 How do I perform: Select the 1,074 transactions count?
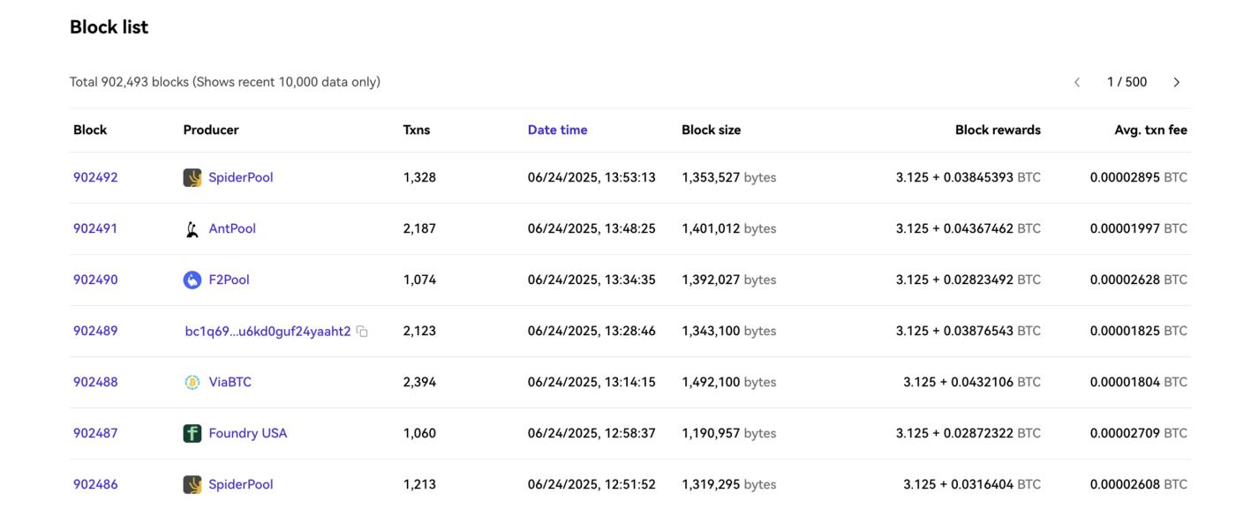coord(419,280)
